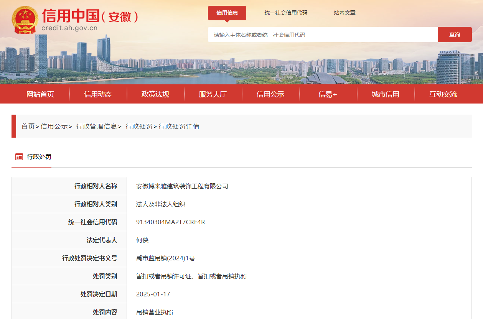The height and width of the screenshot is (319, 483).
Task: Select the 信用信息 tab
Action: pyautogui.click(x=227, y=13)
